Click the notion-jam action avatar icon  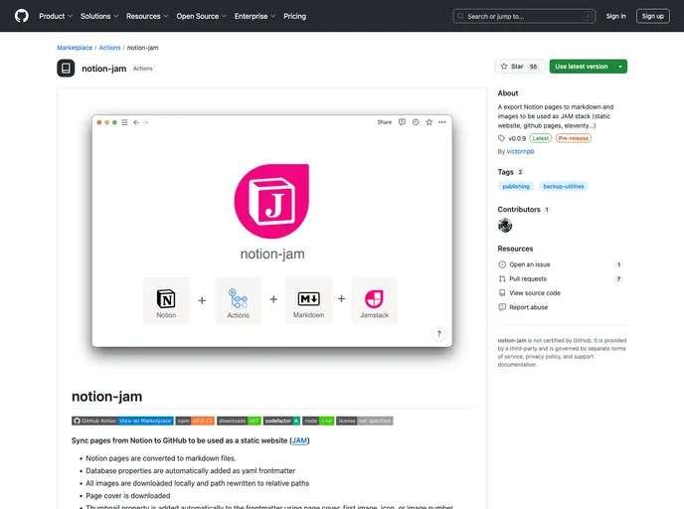66,68
